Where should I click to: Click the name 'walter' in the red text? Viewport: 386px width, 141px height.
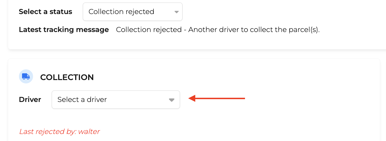point(89,131)
